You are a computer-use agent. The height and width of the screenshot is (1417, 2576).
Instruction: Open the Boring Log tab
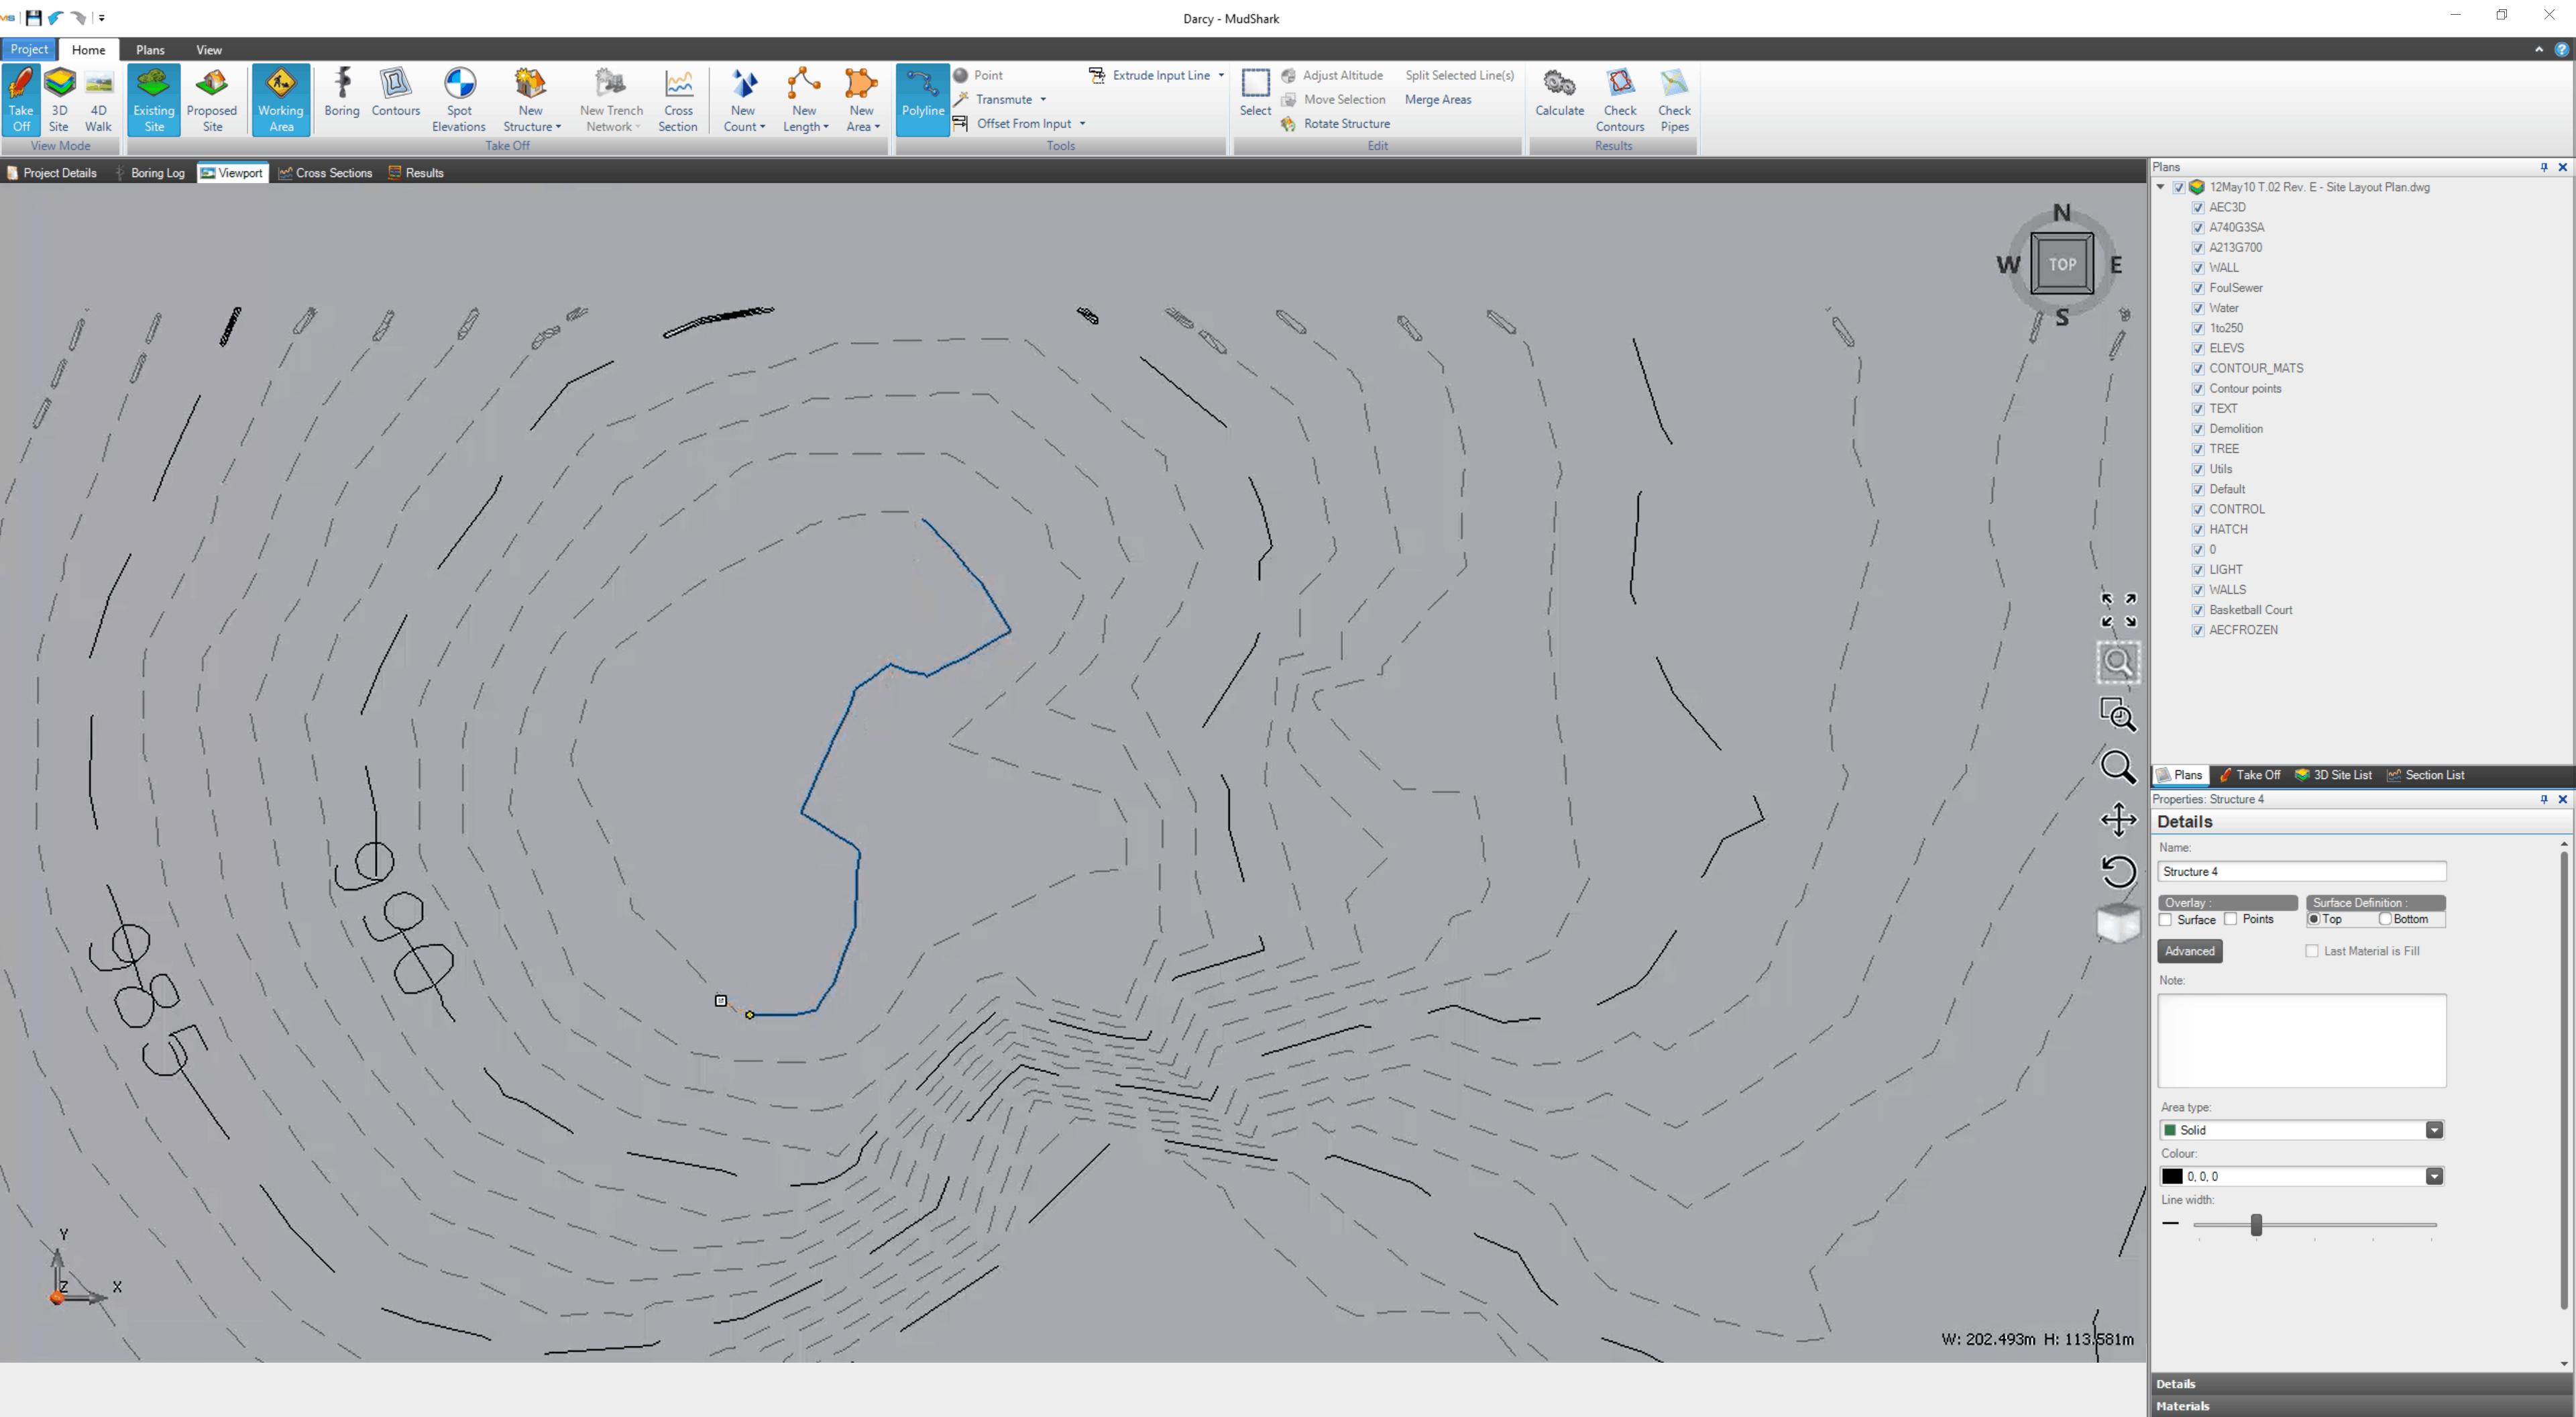(150, 173)
